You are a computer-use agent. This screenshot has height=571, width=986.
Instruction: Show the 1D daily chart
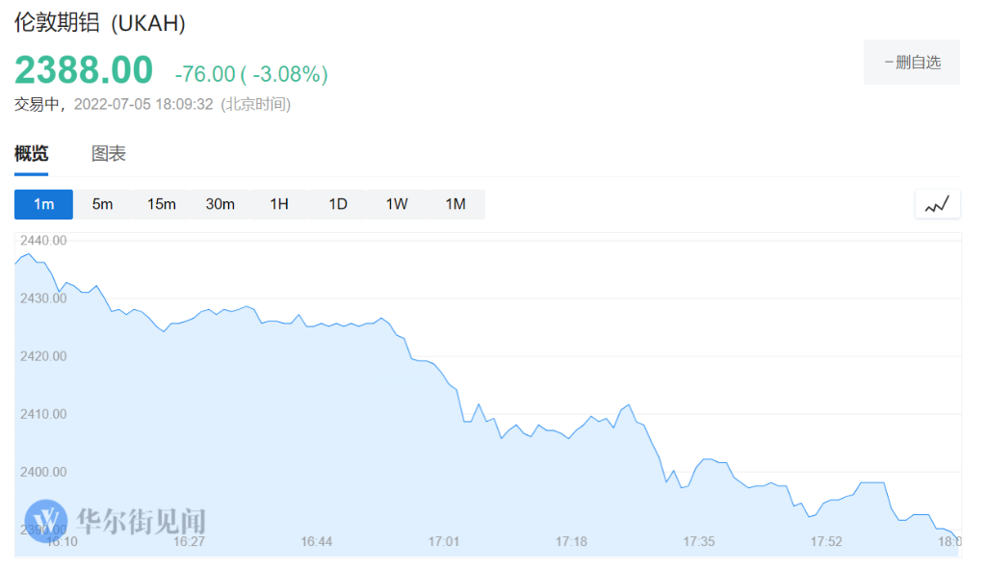(x=338, y=204)
